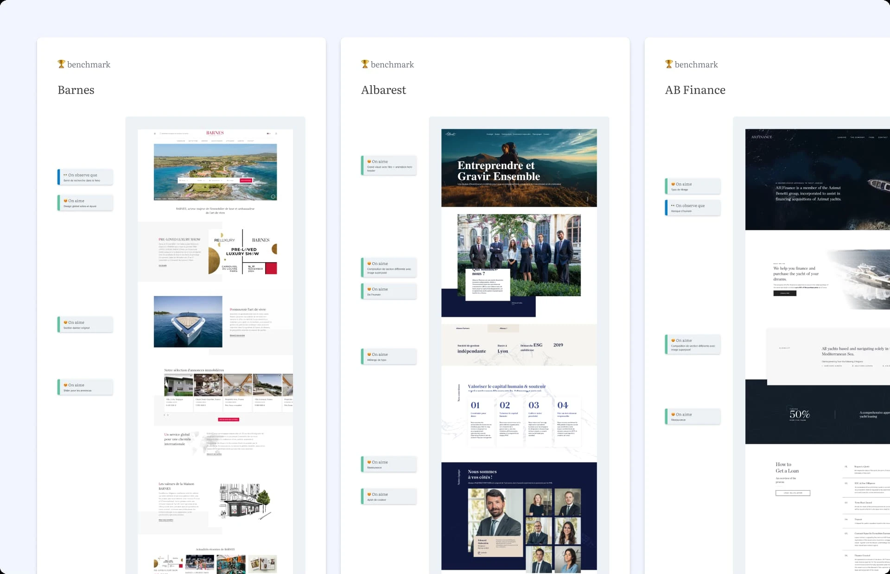Click the building sketch illustration in Barnes
This screenshot has height=574, width=890.
coord(245,503)
